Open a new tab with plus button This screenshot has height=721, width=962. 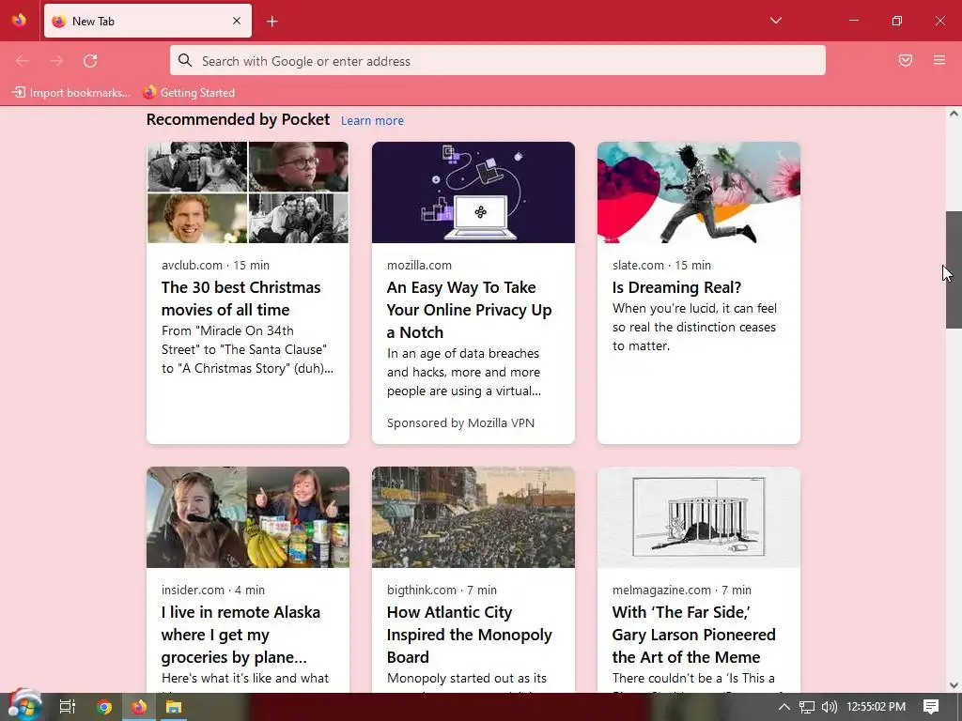coord(272,22)
